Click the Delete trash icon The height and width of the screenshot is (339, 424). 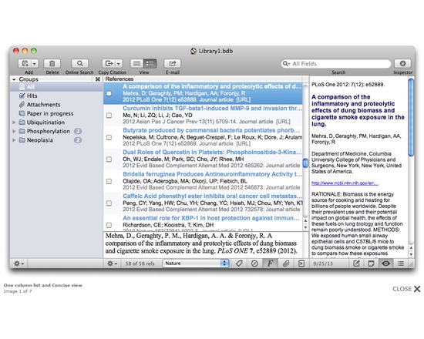52,63
